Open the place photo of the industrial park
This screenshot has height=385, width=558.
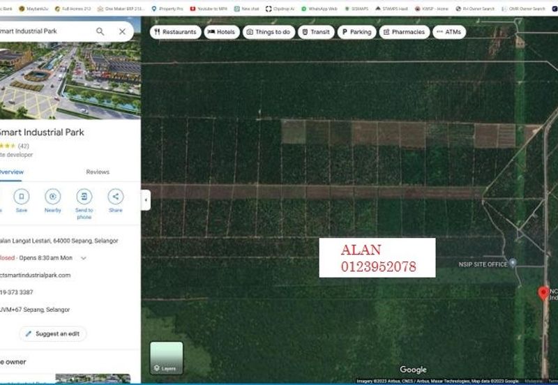(x=70, y=81)
